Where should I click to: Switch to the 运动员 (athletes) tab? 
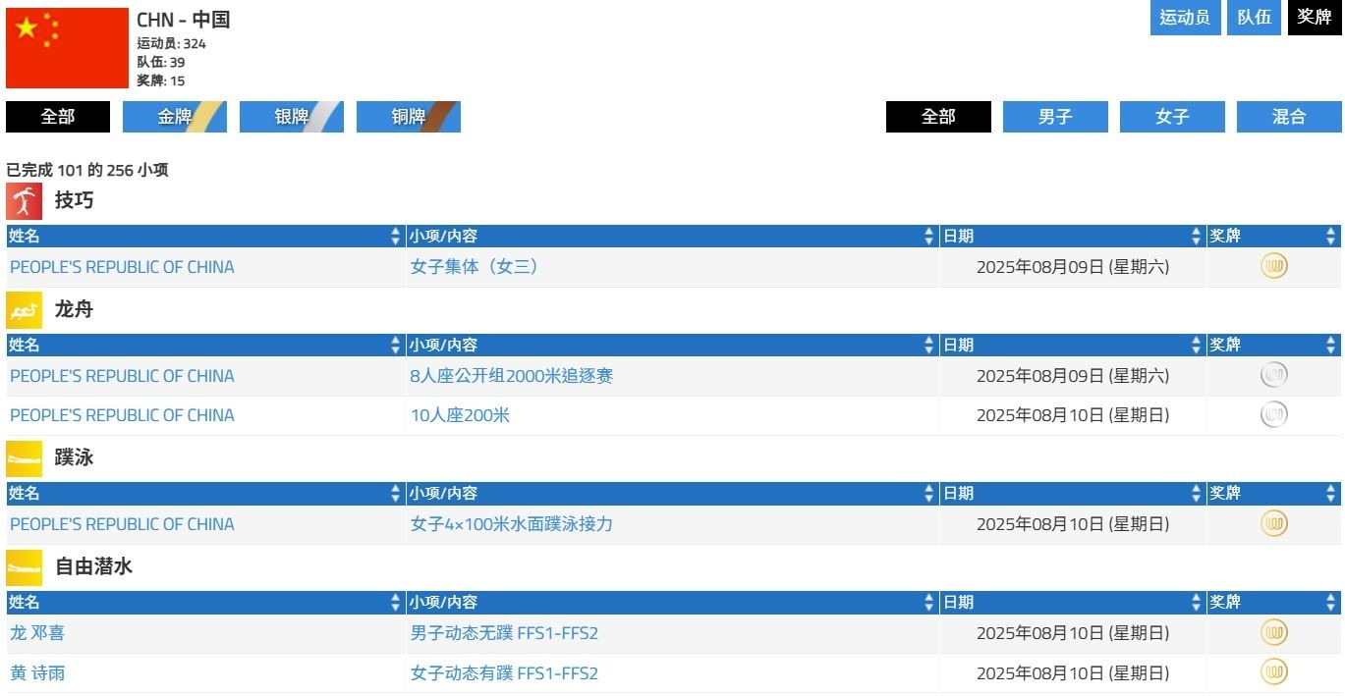(x=1184, y=18)
